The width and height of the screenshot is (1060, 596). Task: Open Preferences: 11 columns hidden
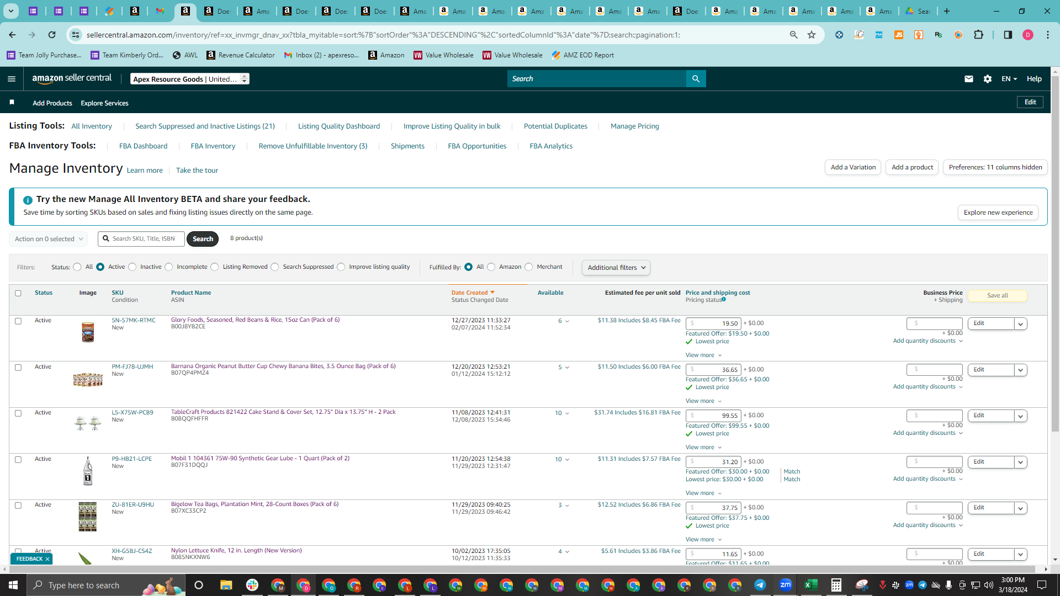[995, 167]
